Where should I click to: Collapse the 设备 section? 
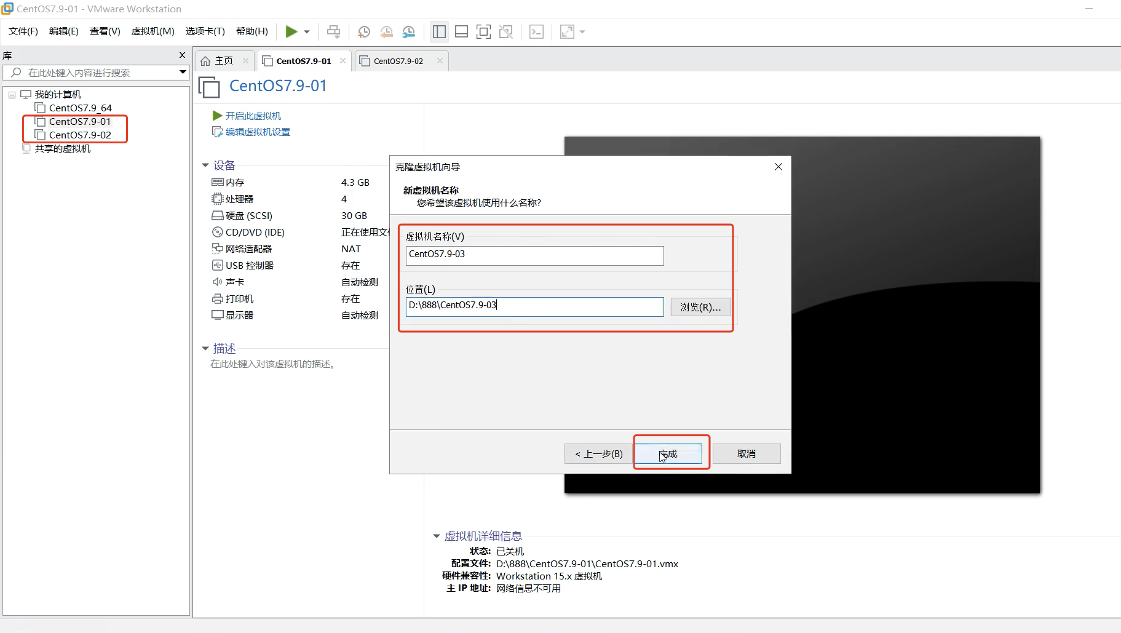click(205, 165)
